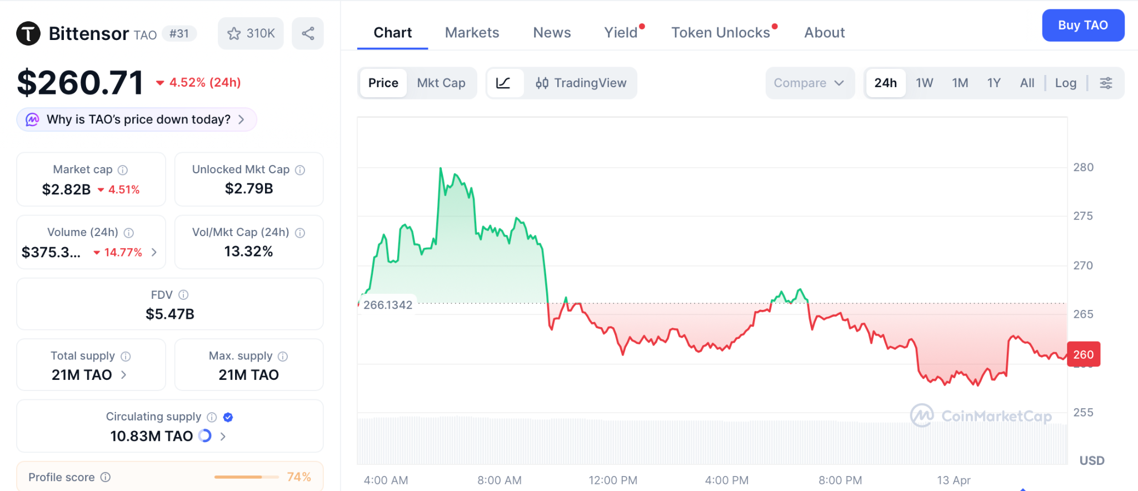Open the Compare dropdown
Screen dimensions: 1138x491
809,83
